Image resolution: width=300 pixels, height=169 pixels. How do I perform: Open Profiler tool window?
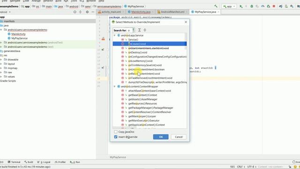coord(60,162)
